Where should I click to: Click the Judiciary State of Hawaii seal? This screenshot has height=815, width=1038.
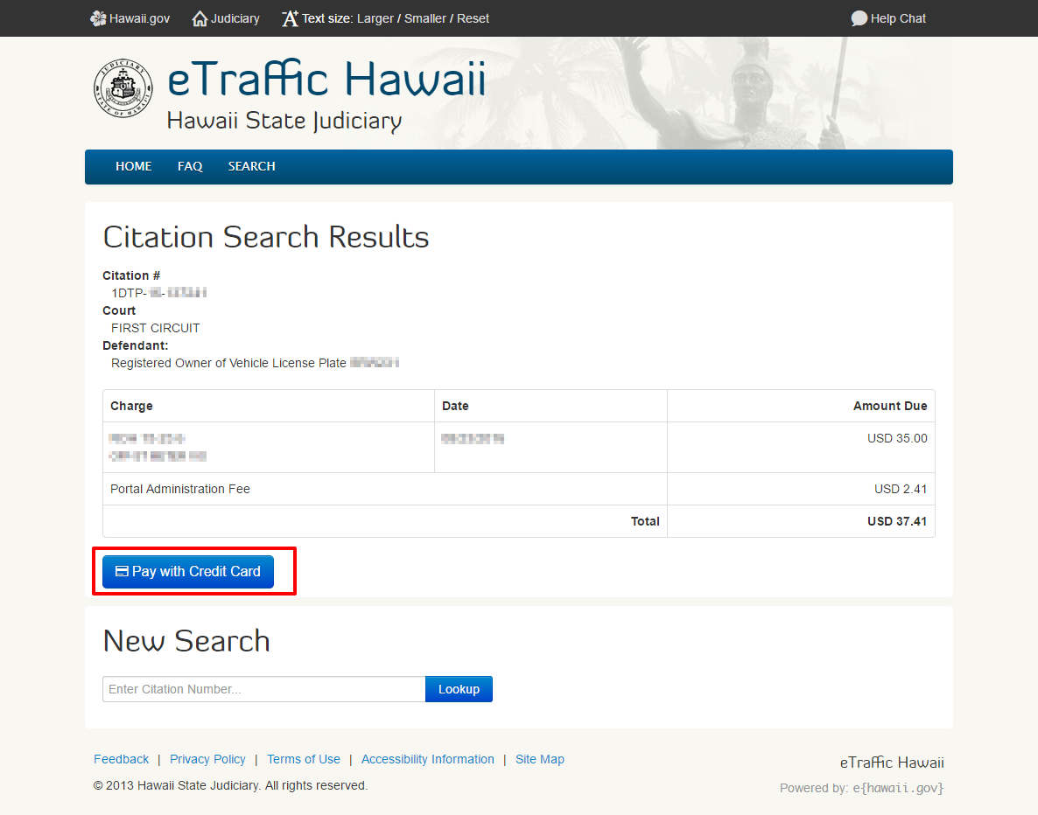(123, 88)
